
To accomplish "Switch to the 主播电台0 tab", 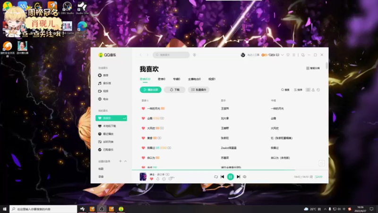I will point(194,79).
